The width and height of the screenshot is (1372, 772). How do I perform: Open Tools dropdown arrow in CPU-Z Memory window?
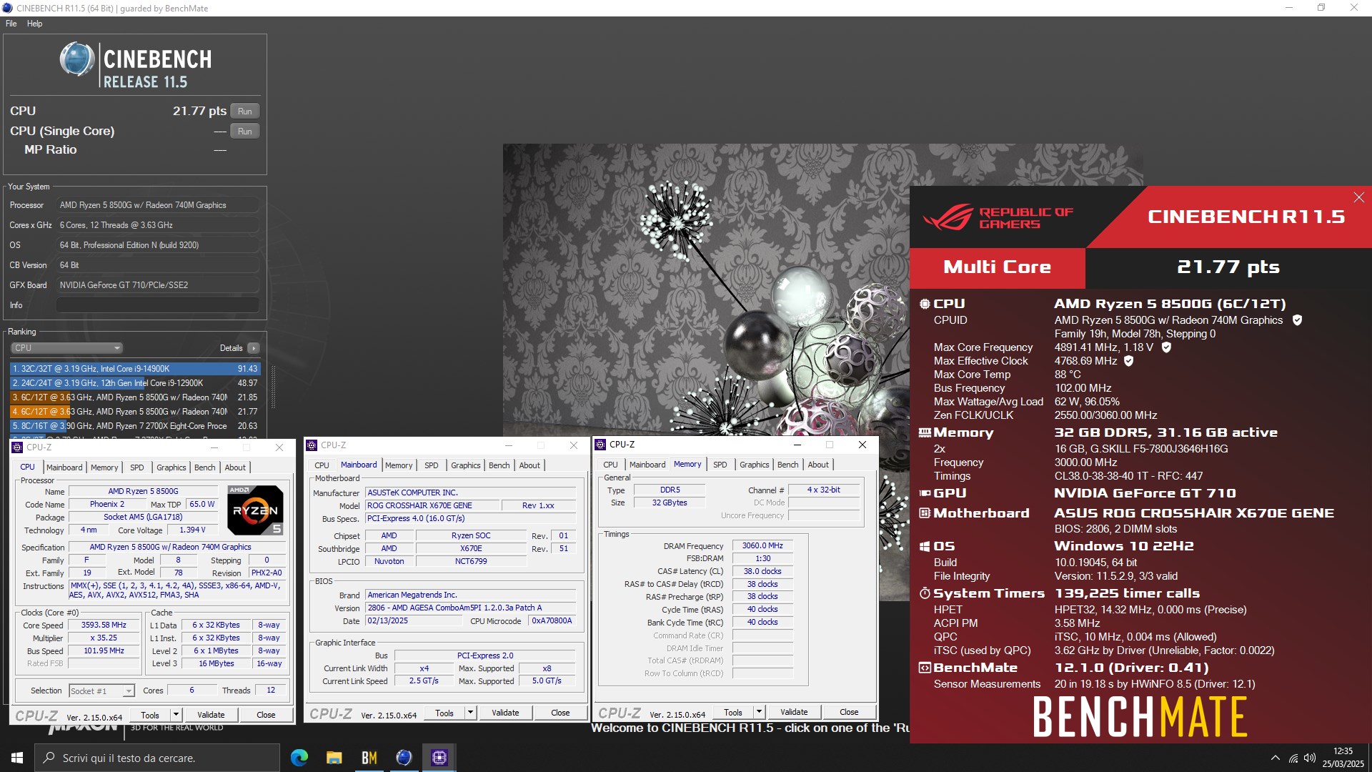759,712
